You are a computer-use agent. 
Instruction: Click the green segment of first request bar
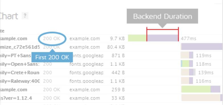[137, 38]
